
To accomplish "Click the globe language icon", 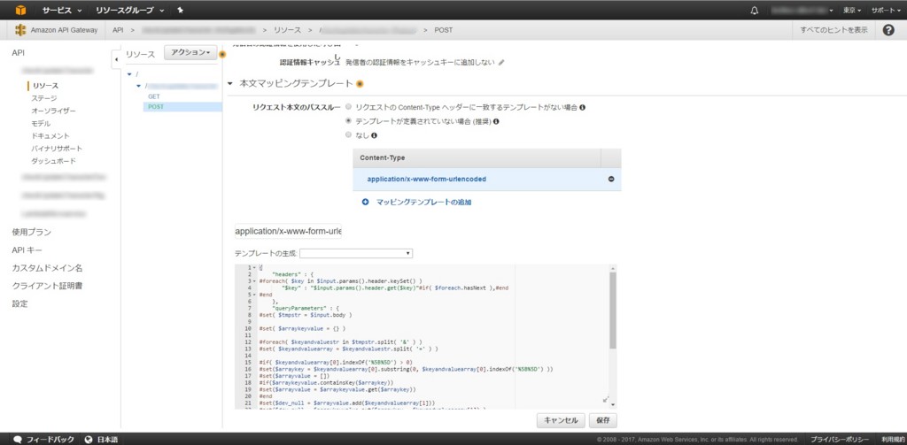I will 89,440.
